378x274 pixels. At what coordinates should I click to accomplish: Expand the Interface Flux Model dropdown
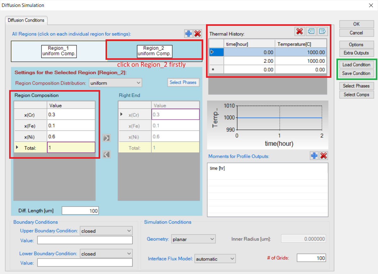click(215, 259)
